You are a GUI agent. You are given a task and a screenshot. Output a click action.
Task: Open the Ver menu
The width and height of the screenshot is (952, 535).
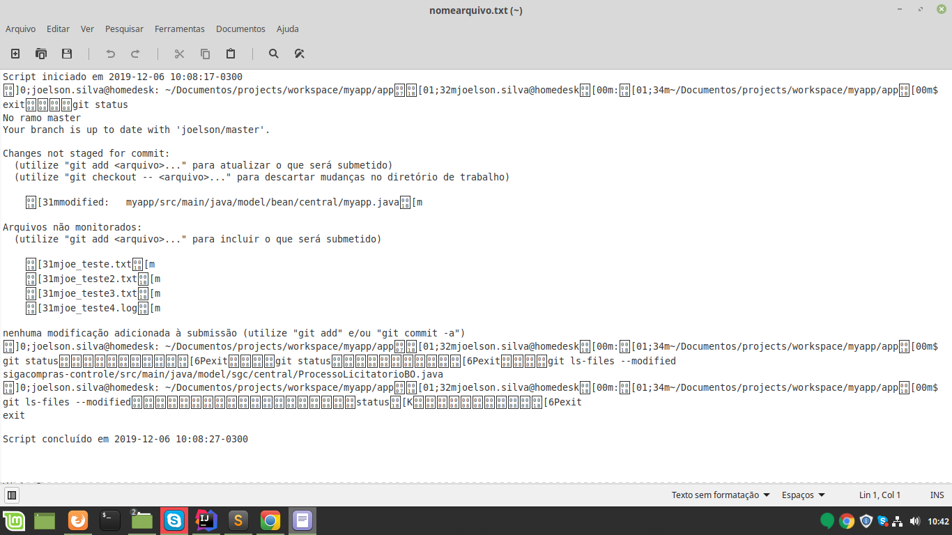pyautogui.click(x=87, y=29)
